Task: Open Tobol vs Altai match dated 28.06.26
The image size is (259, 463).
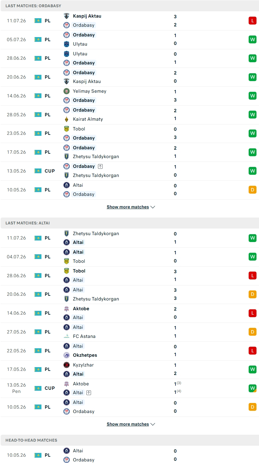Action: pos(130,276)
